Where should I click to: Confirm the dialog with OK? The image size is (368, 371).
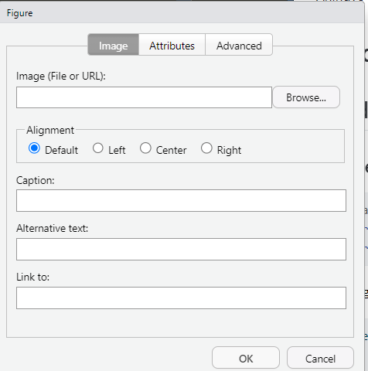(x=246, y=358)
